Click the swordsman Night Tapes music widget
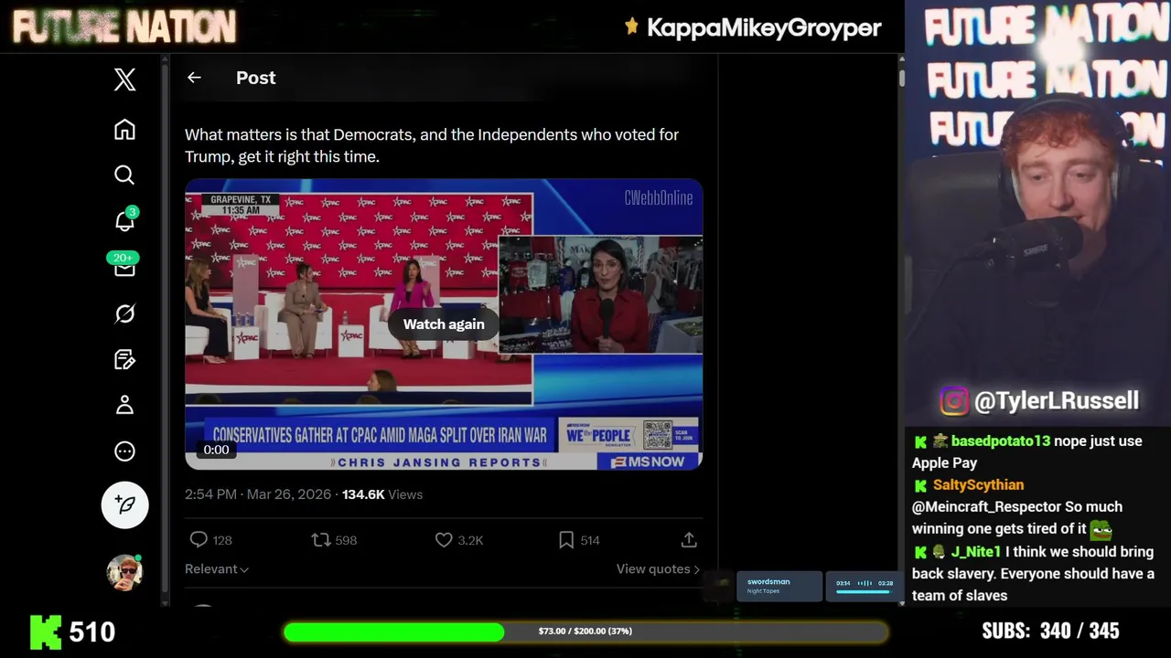The height and width of the screenshot is (658, 1171). point(779,586)
